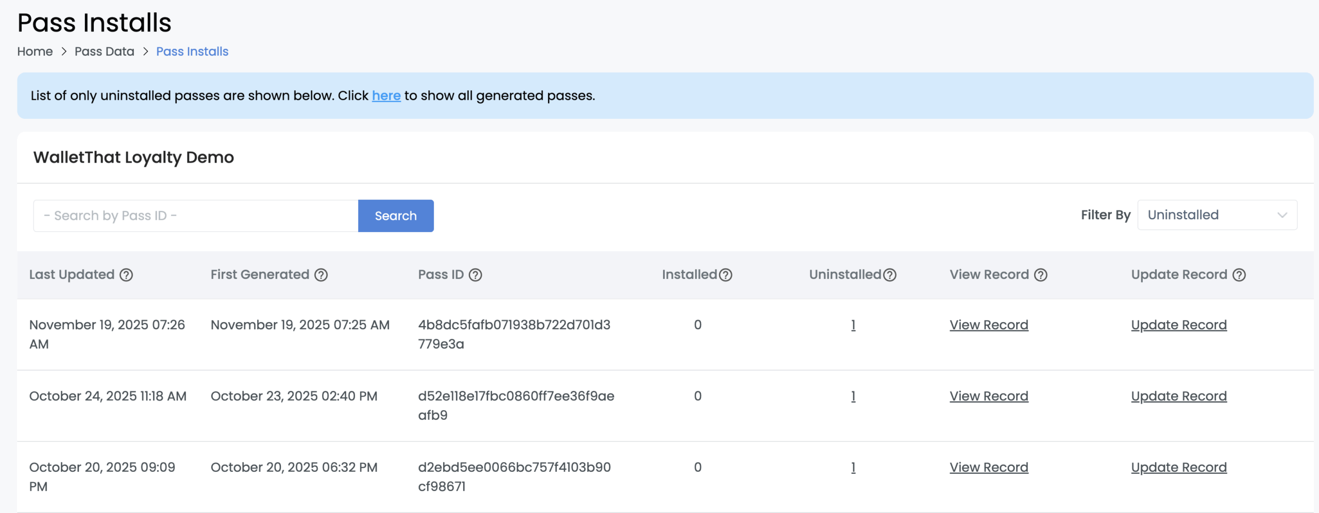Click 'here' link to show all passes
1319x513 pixels.
(x=386, y=96)
